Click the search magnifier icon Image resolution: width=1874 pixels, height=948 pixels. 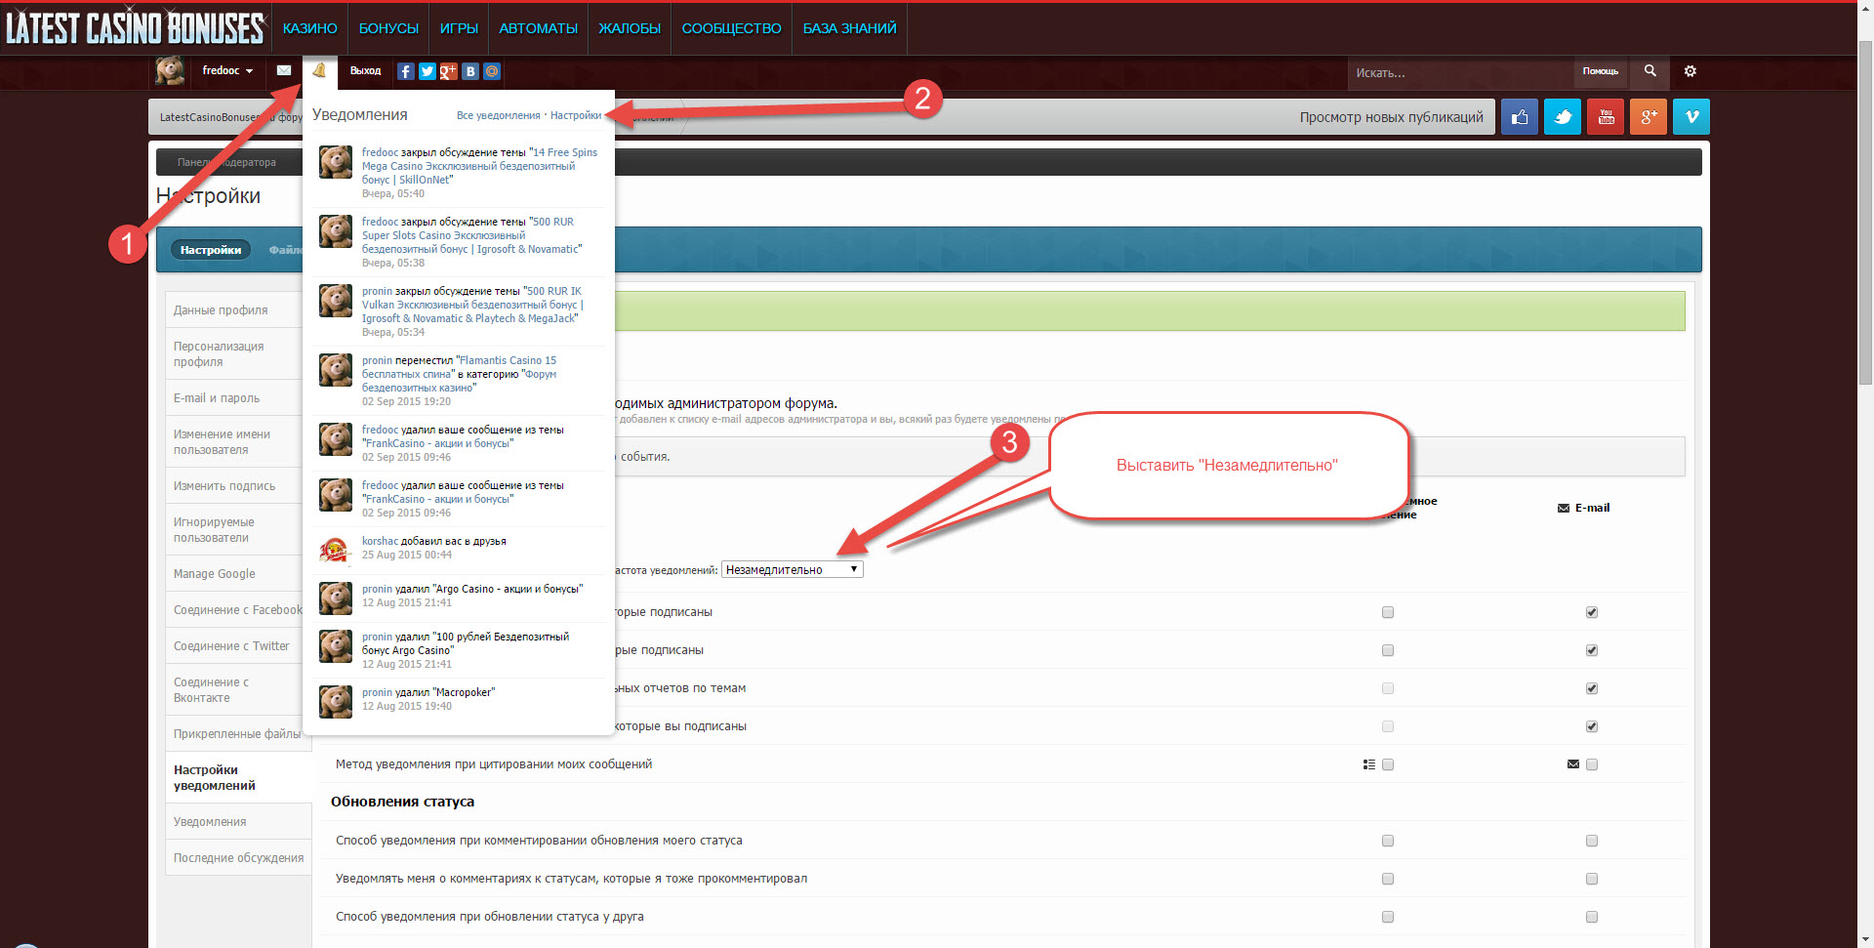[1650, 71]
